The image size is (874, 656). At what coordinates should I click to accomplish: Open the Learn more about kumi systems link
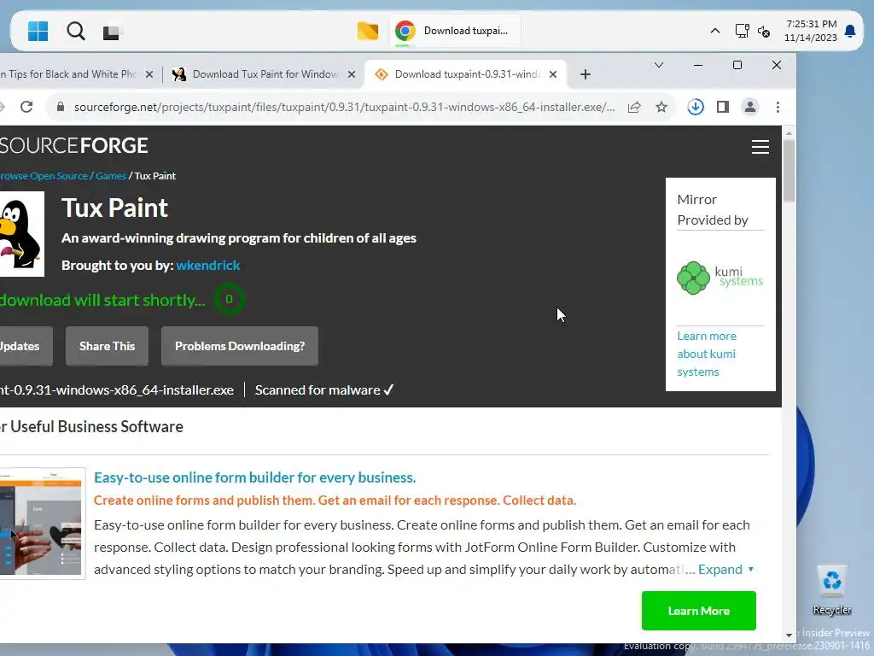[706, 354]
